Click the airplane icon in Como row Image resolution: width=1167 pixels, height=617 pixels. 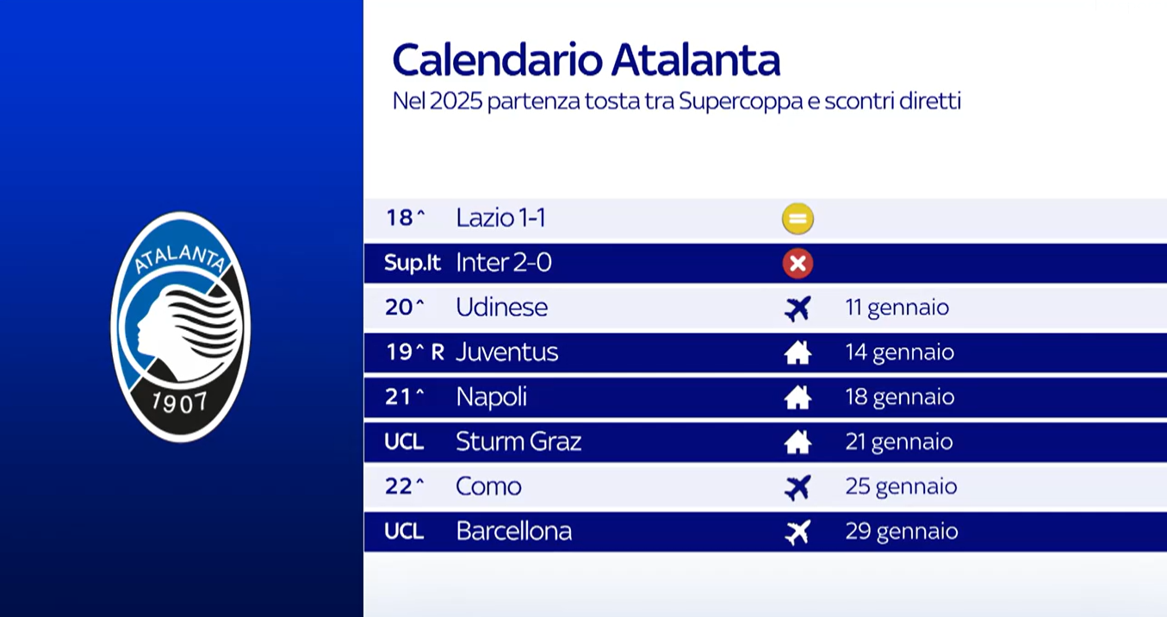pos(798,488)
